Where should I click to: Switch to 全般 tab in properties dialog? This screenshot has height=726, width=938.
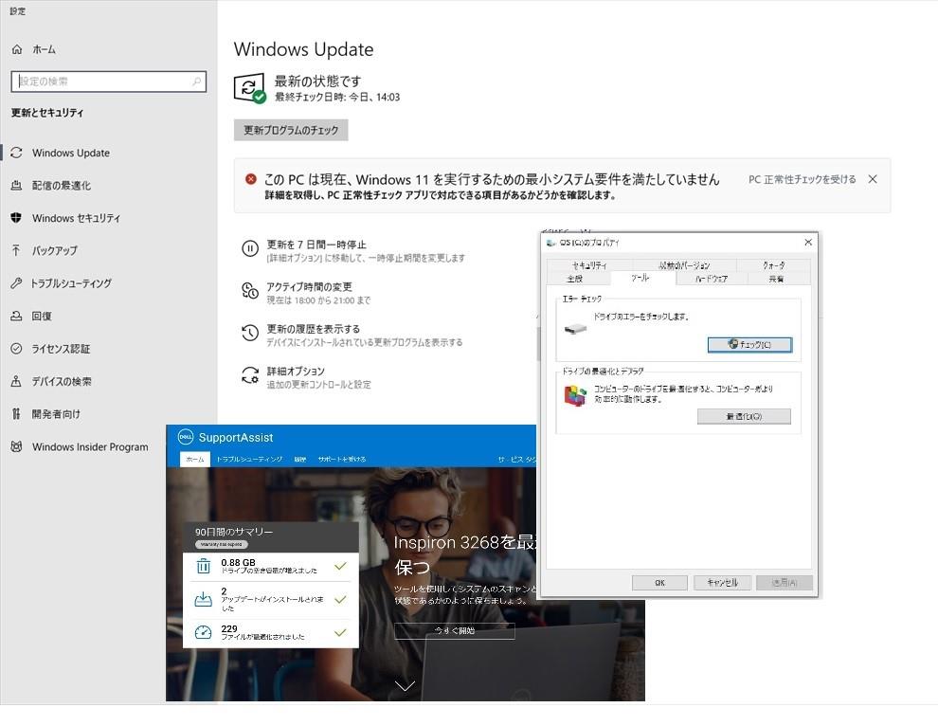[575, 279]
